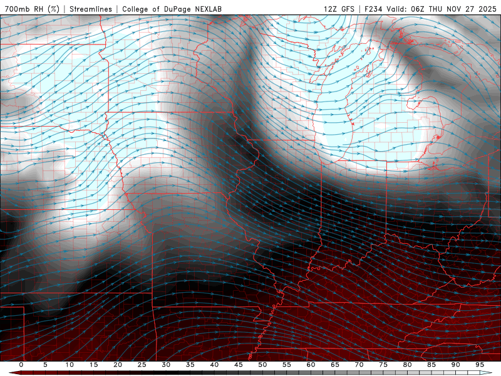Screen dimensions: 501x376
Task: Click the "12Z GFS" model run label
Action: point(339,9)
